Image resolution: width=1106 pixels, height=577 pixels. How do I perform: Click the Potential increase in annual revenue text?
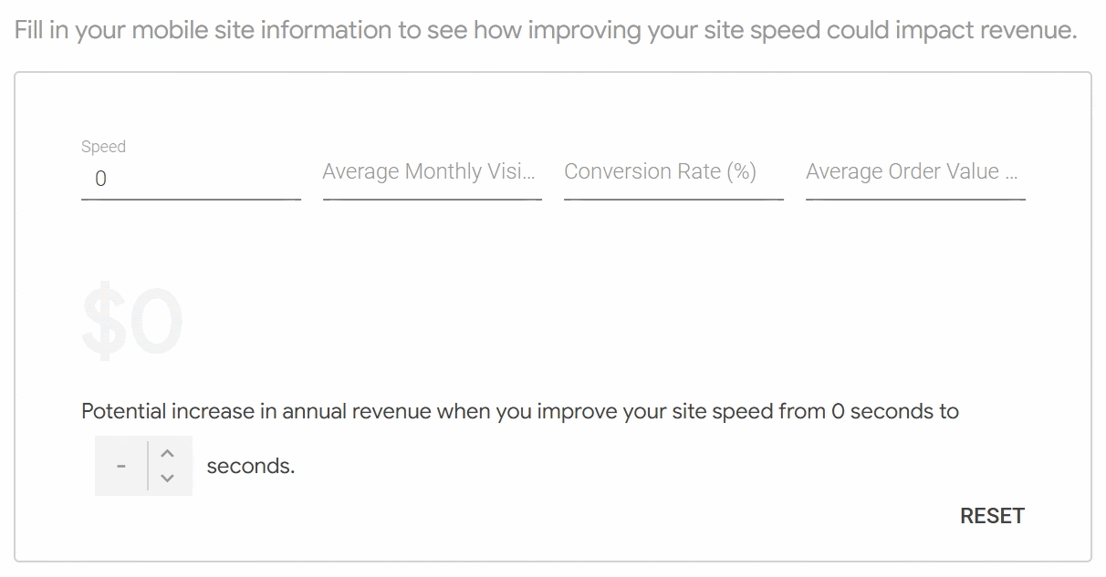(x=256, y=411)
